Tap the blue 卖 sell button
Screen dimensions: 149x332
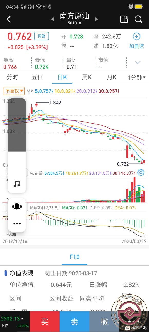(74, 321)
